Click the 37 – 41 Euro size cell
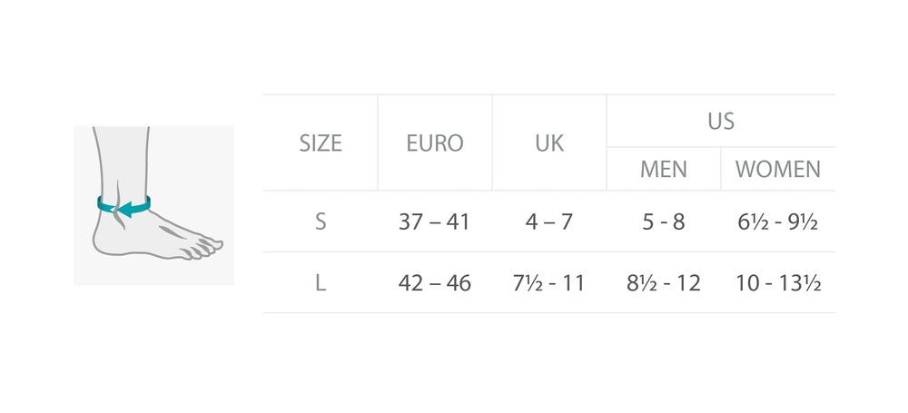 [x=434, y=221]
